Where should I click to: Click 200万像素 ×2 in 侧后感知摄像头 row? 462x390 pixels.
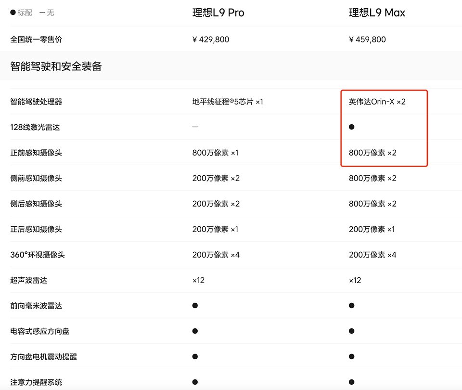pyautogui.click(x=216, y=204)
